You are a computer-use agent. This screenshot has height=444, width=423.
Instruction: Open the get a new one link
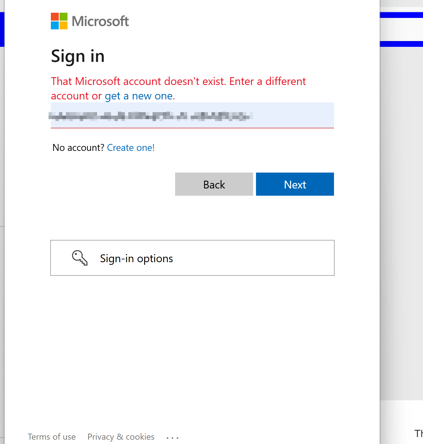pyautogui.click(x=139, y=96)
